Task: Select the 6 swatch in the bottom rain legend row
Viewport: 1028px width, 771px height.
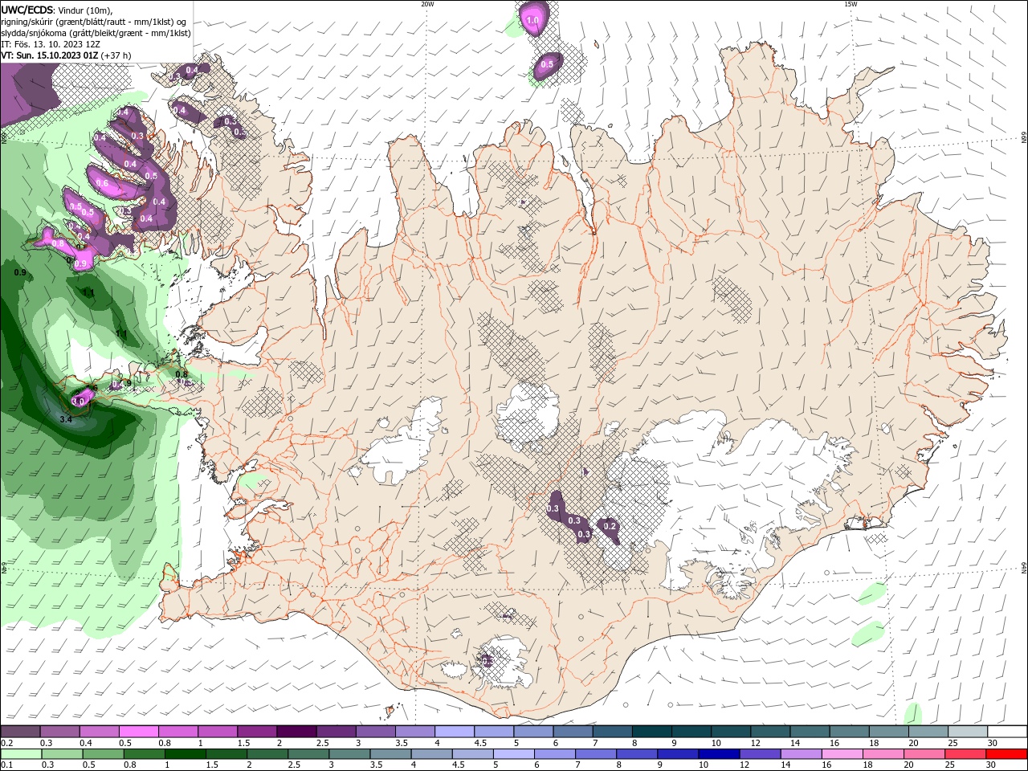Action: pos(554,754)
